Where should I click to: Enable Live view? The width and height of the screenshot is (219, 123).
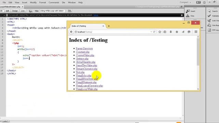[x=23, y=11]
